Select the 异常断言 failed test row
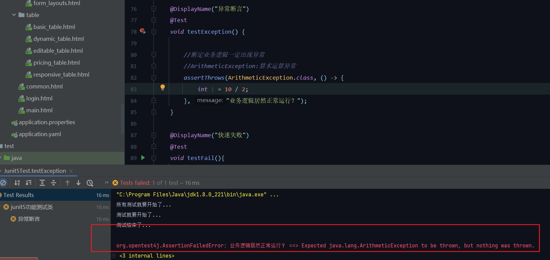This screenshot has height=260, width=550. tap(55, 219)
